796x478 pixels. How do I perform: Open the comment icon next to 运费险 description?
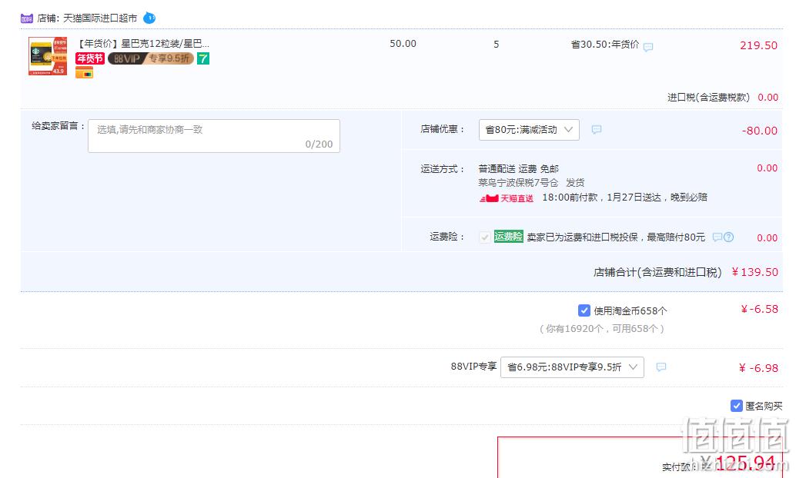(717, 237)
